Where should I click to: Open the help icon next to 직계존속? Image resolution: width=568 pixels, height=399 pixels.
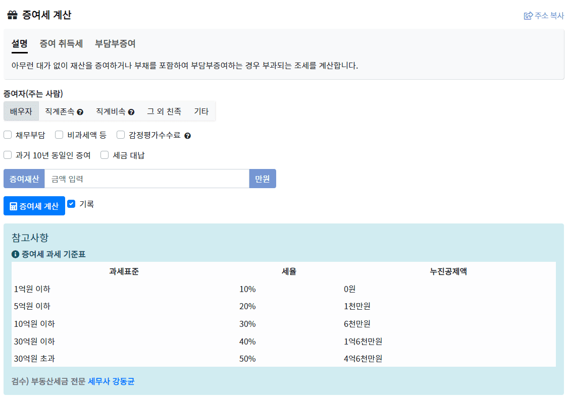click(80, 112)
